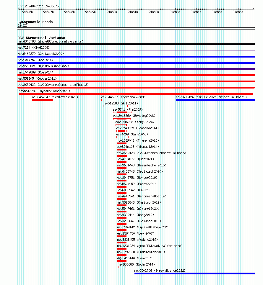This screenshot has height=285, width=263.
Task: Click the 94850k ruler position label
Action: tap(112, 12)
